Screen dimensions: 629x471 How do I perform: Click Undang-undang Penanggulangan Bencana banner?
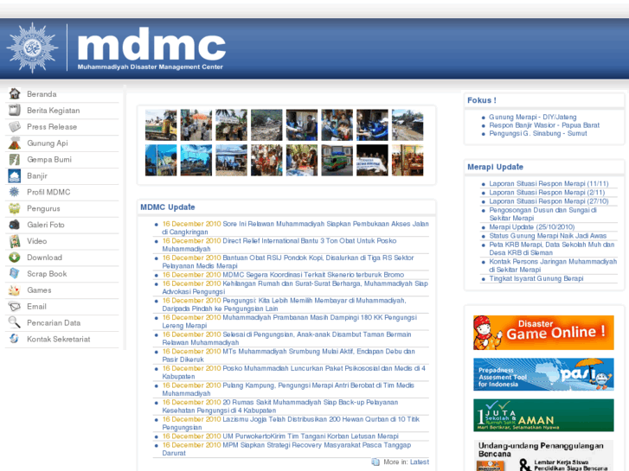click(543, 455)
